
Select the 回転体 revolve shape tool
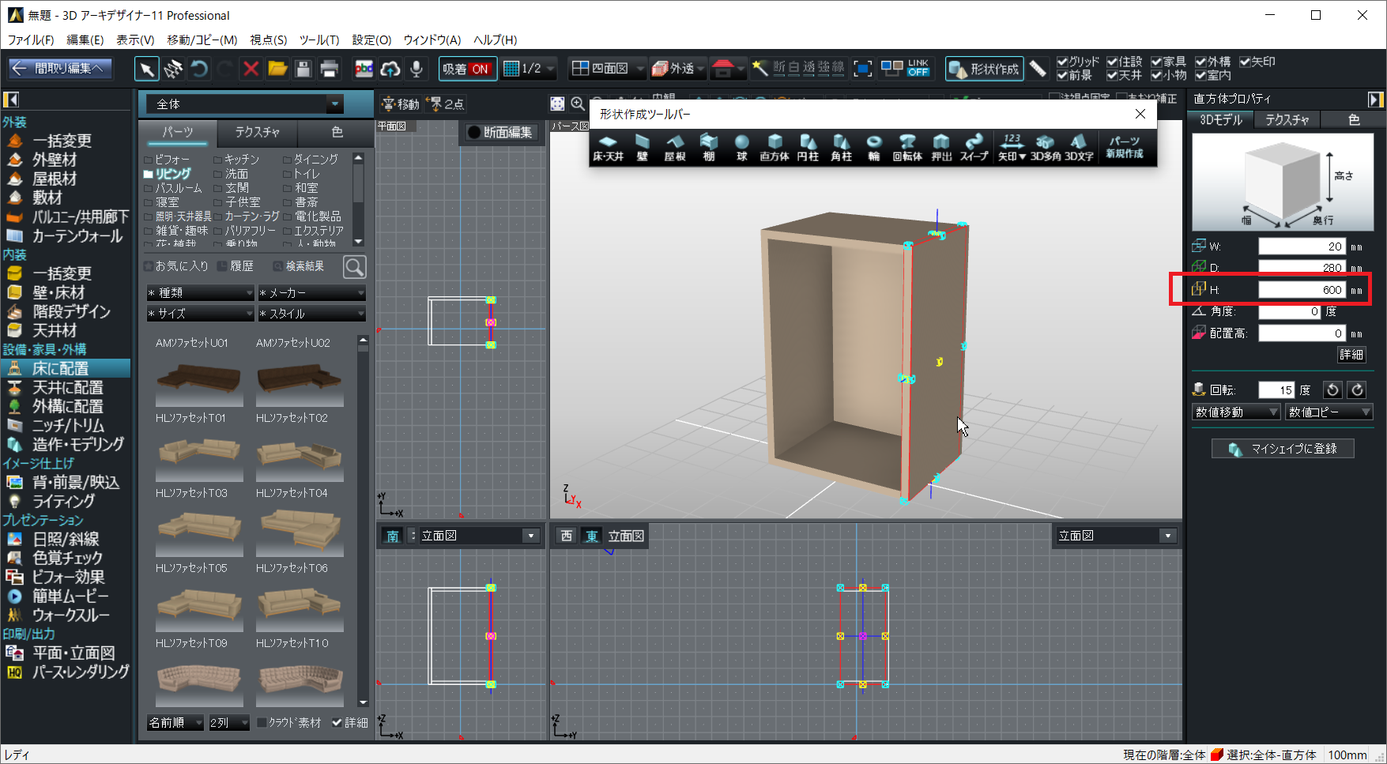point(907,148)
